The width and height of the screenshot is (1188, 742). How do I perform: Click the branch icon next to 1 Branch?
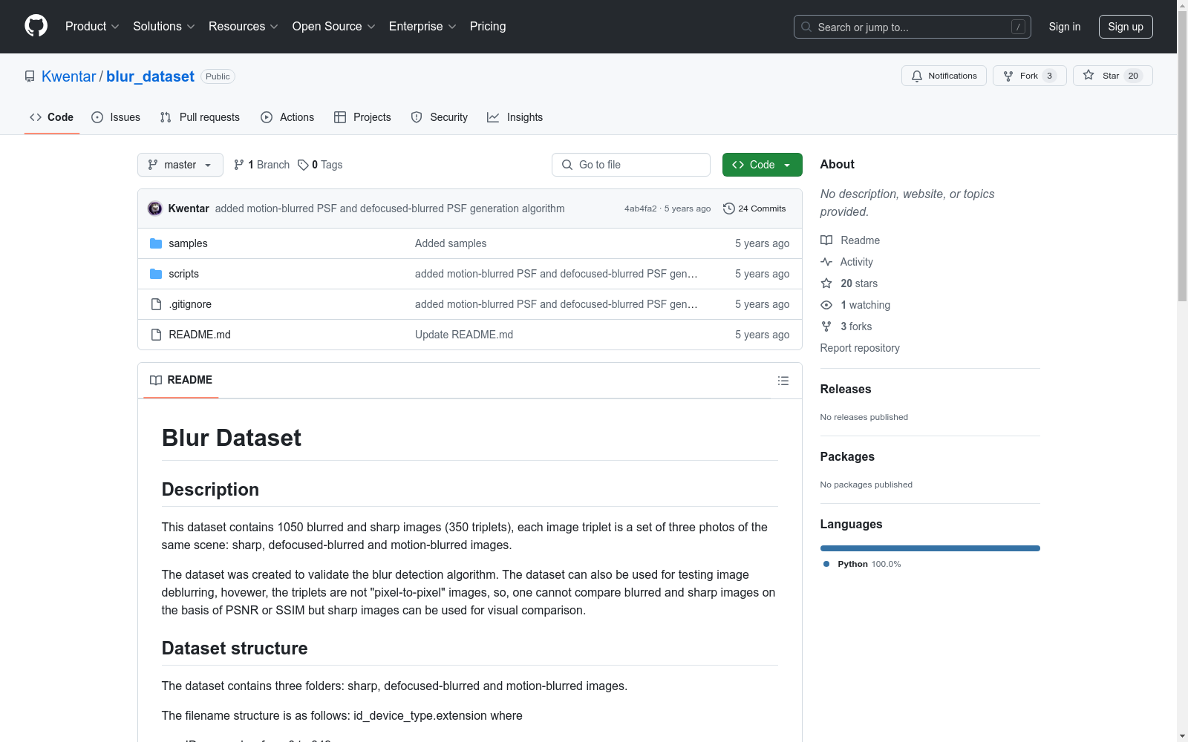[239, 165]
